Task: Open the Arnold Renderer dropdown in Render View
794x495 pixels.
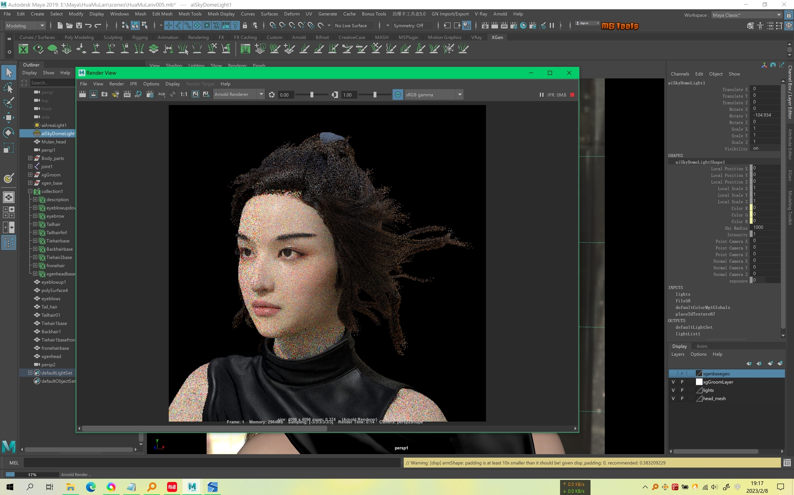Action: click(x=261, y=94)
